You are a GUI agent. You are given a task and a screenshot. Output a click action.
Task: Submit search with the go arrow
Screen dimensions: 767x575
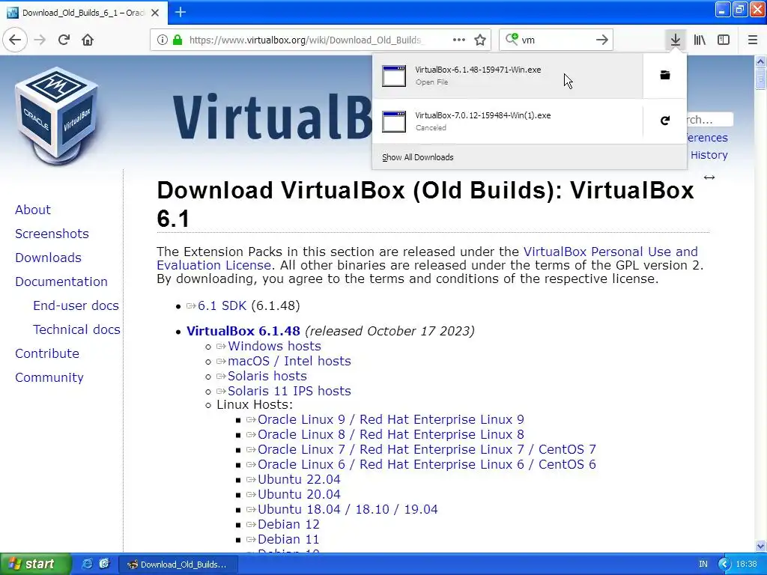pos(602,40)
